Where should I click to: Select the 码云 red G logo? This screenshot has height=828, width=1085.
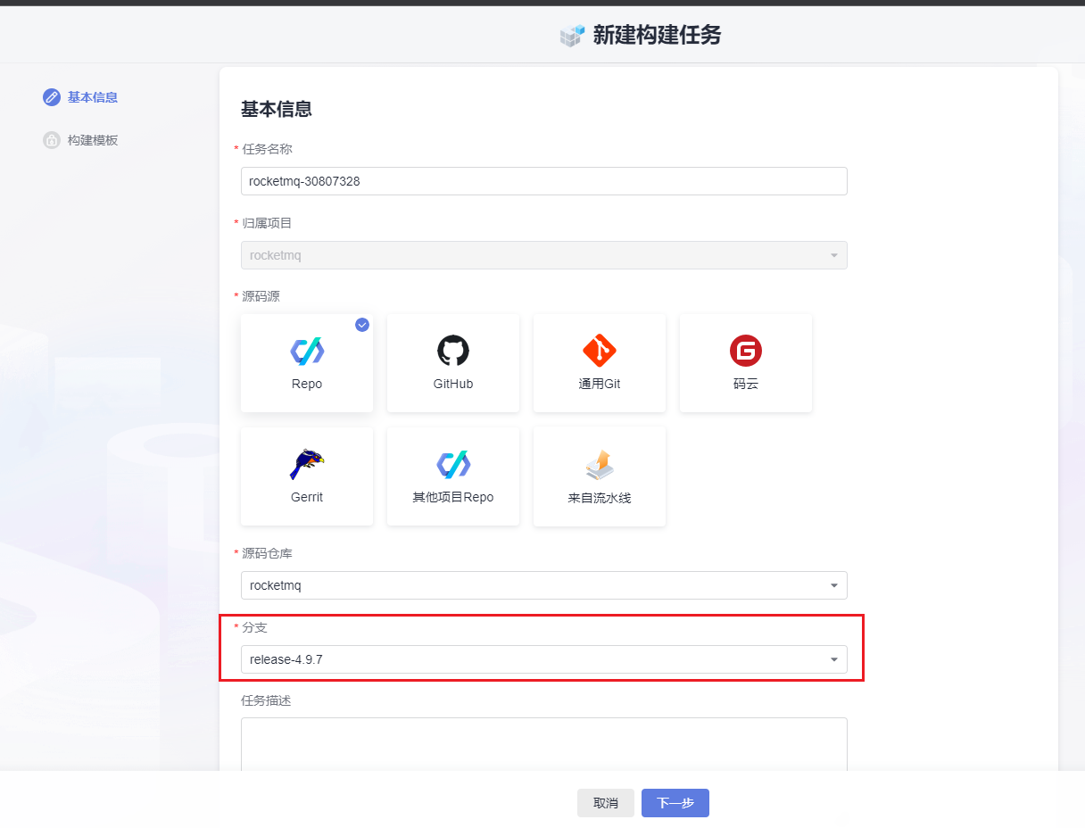tap(746, 351)
